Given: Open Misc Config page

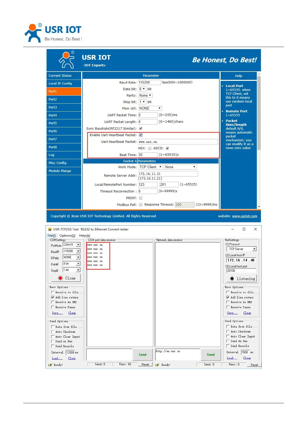Looking at the screenshot, I should (64, 163).
